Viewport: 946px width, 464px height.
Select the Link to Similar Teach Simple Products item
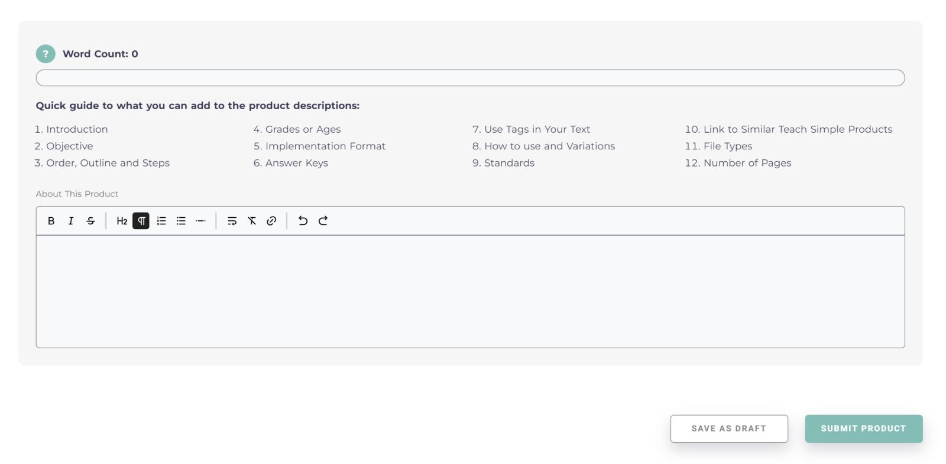[789, 129]
